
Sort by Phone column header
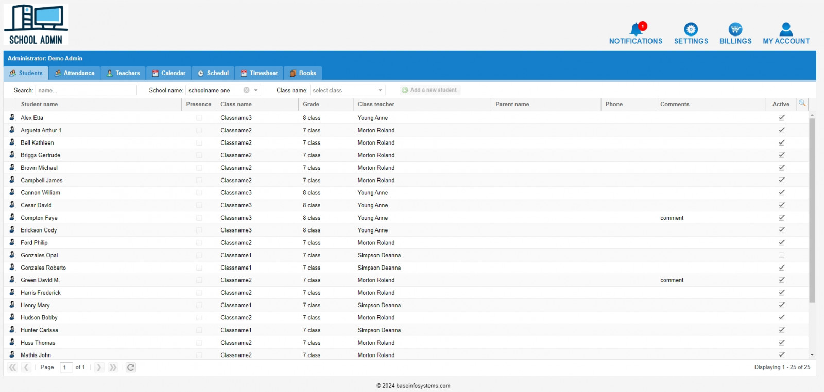pos(628,104)
